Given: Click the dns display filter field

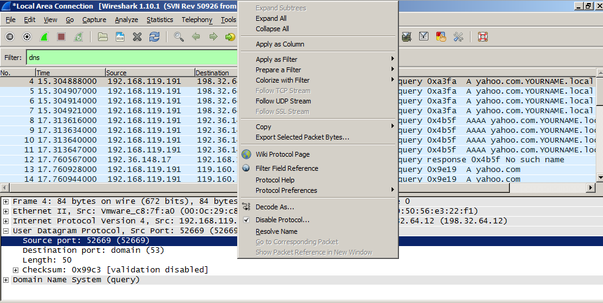Looking at the screenshot, I should tap(132, 58).
